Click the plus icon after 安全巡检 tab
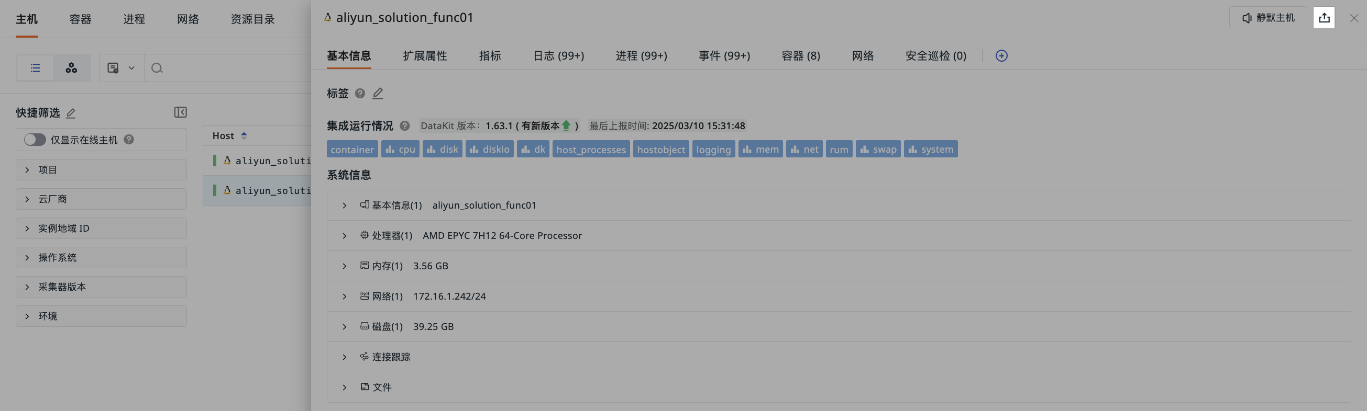 (x=1001, y=55)
